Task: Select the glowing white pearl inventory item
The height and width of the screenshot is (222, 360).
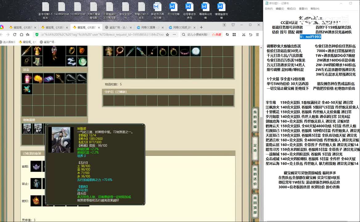Action: [x=195, y=51]
